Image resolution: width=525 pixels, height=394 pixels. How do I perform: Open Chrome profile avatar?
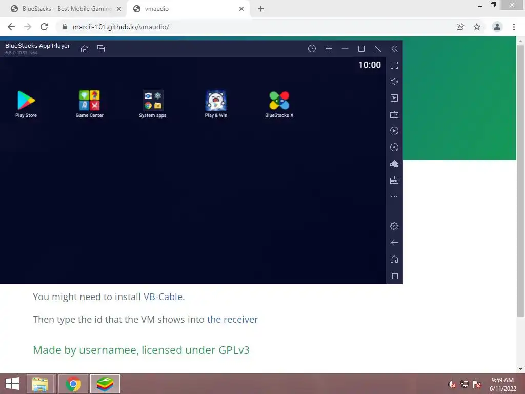click(497, 27)
